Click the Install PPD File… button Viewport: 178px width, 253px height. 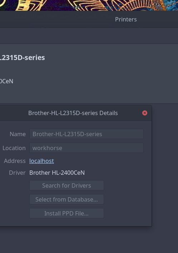point(66,213)
